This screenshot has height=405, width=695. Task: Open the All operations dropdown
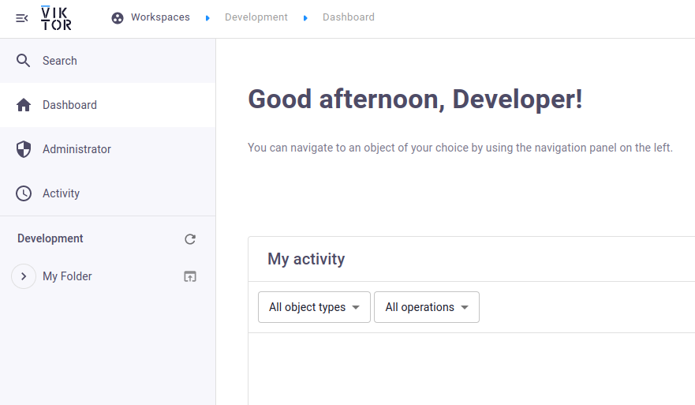point(426,307)
